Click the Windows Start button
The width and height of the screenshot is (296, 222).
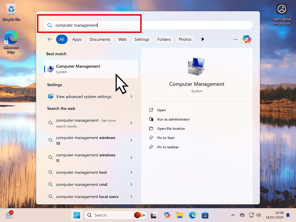coord(77,215)
